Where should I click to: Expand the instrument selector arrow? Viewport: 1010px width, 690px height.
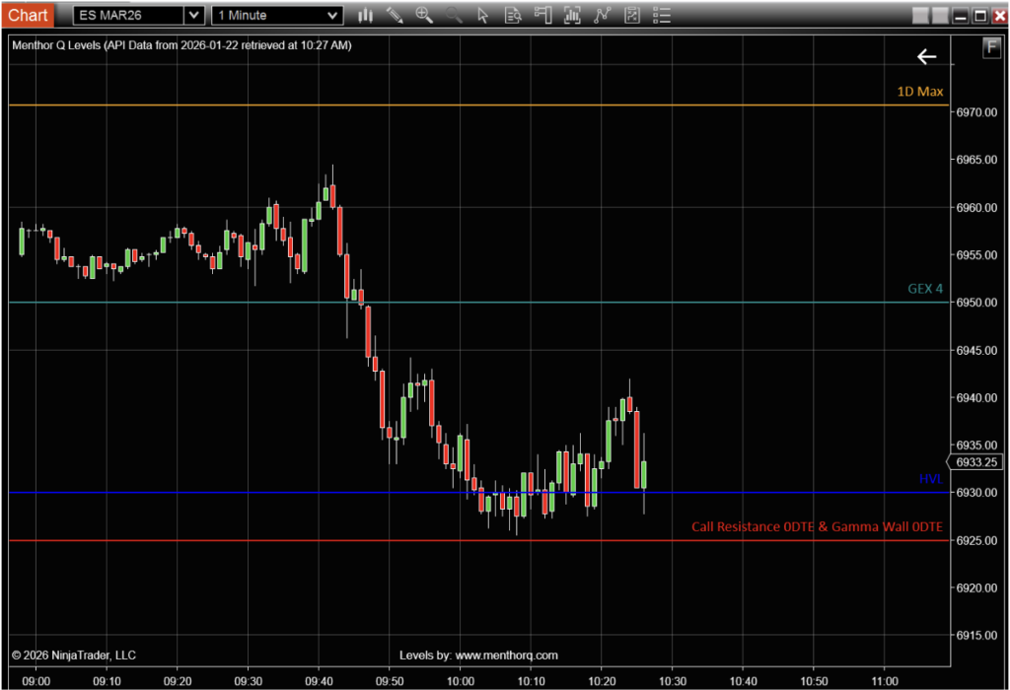click(x=194, y=15)
